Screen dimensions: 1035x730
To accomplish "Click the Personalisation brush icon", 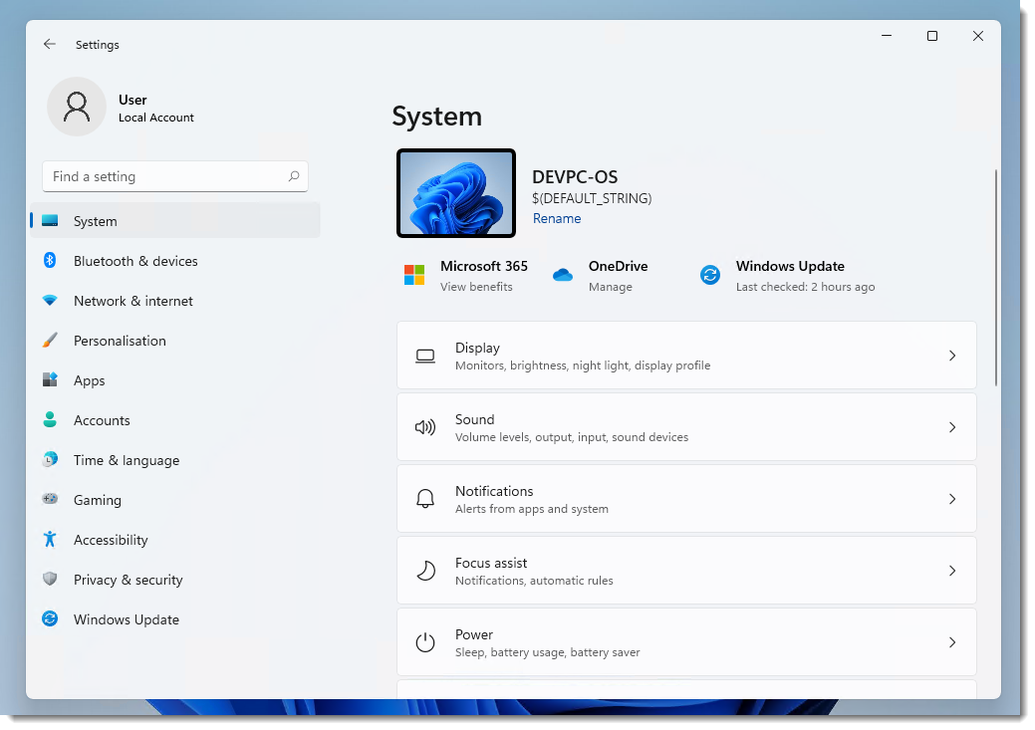I will [51, 341].
